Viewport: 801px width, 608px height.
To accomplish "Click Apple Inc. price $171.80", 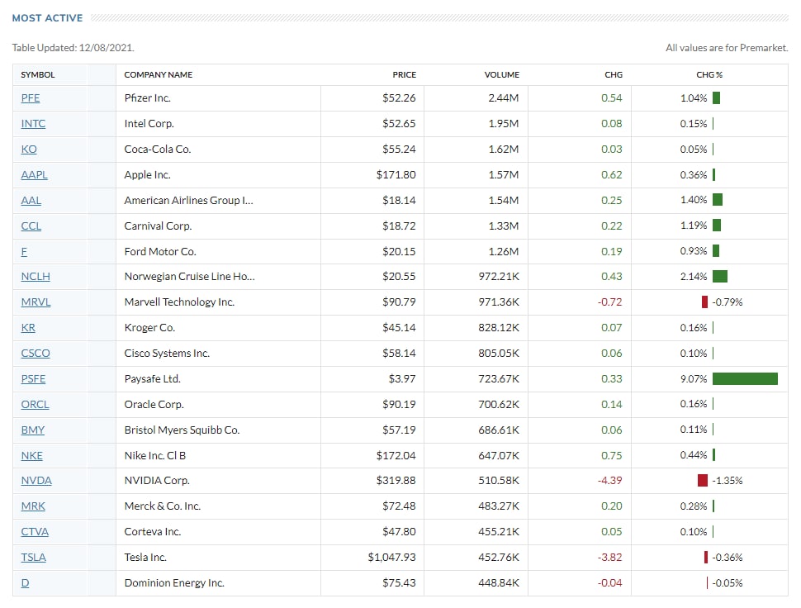I will pyautogui.click(x=396, y=175).
